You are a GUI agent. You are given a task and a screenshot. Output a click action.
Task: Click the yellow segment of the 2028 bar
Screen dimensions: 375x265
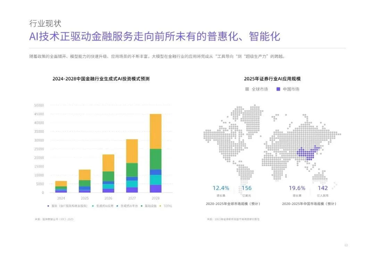[156, 131]
